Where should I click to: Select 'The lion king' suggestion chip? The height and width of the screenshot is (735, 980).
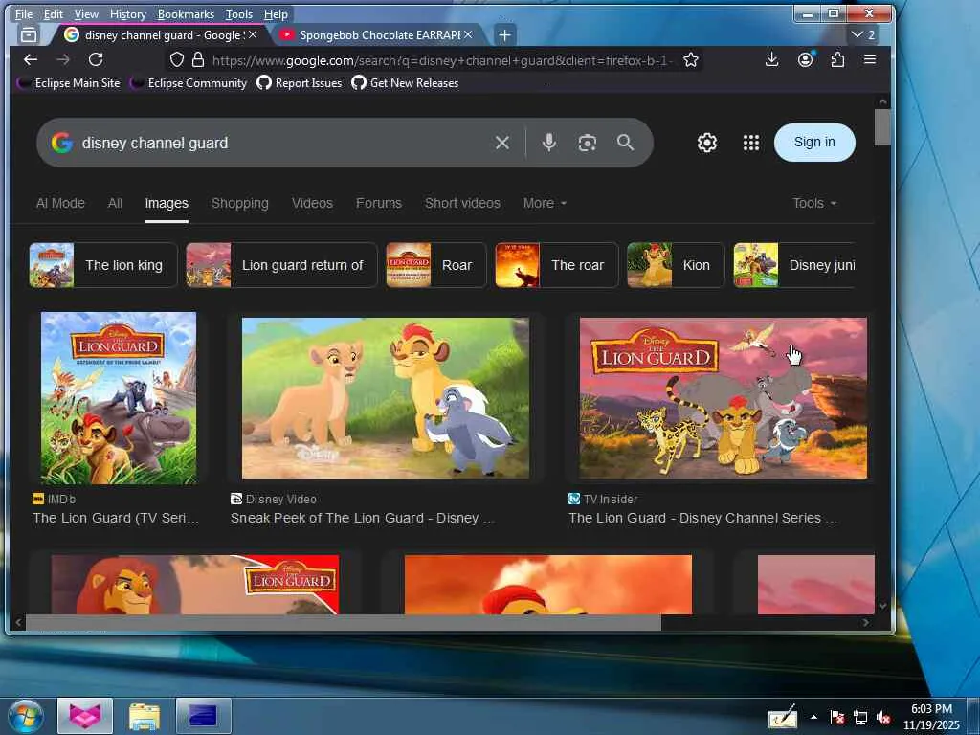tap(103, 265)
